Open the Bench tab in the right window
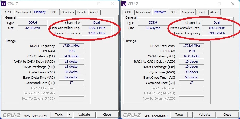 (x=202, y=12)
